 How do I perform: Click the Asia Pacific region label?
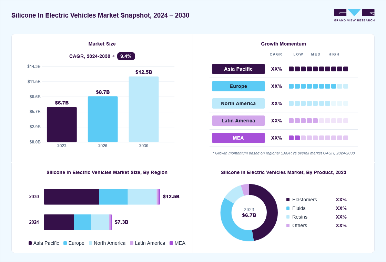[238, 69]
